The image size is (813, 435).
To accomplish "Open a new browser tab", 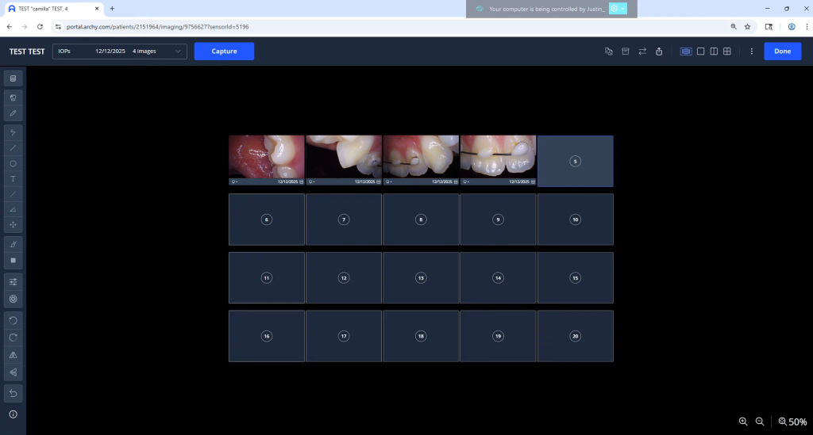I will pyautogui.click(x=112, y=9).
